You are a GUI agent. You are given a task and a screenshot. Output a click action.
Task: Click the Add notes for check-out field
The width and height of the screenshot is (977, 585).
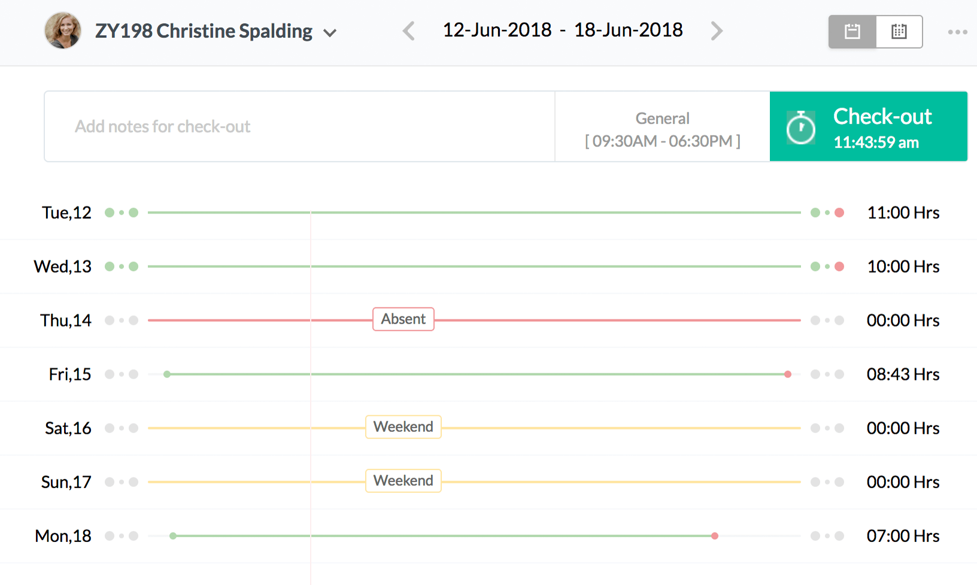(299, 126)
